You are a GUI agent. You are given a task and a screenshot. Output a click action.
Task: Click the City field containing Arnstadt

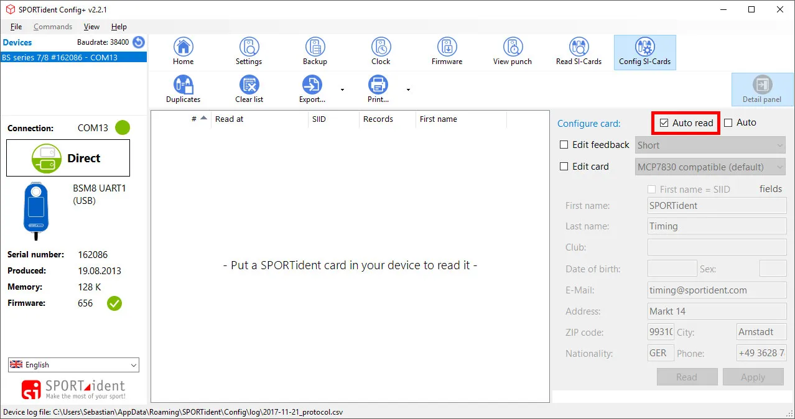(761, 332)
